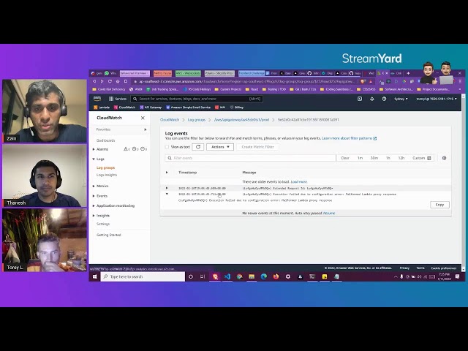Open the CloudShell icon in AWS header
This screenshot has height=351, width=468.
coord(360,99)
